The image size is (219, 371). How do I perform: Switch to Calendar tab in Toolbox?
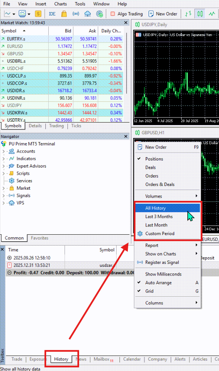(132, 359)
